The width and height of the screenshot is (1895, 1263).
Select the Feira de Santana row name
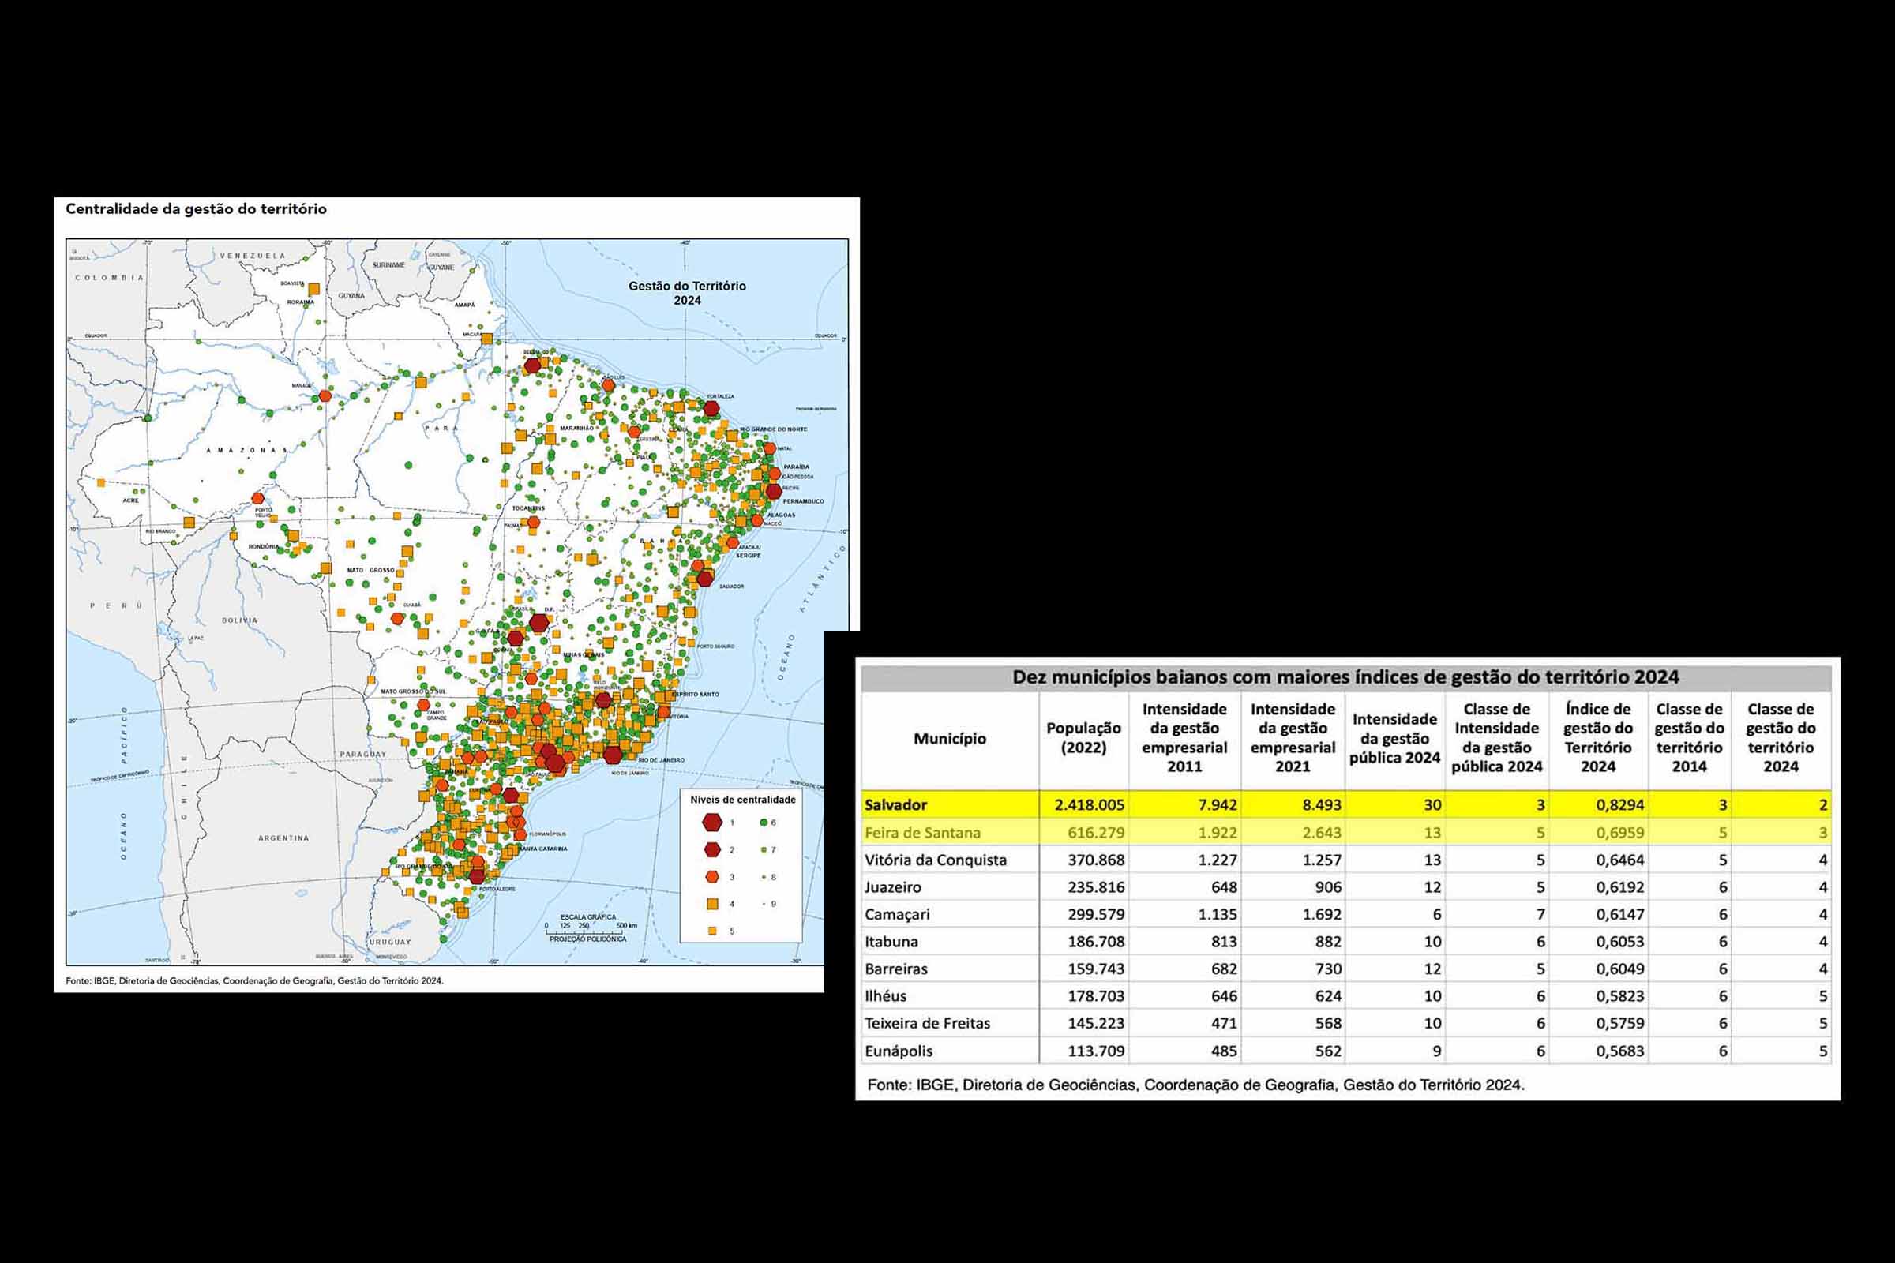pos(922,833)
